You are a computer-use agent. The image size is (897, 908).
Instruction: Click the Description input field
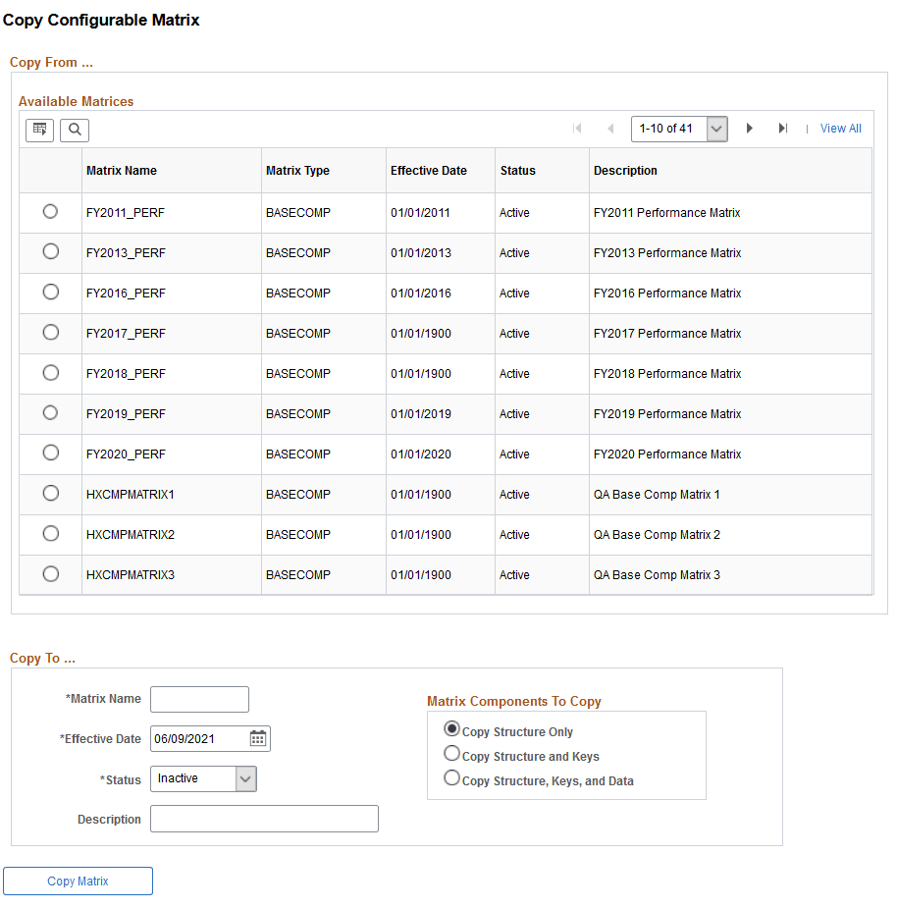(x=263, y=818)
